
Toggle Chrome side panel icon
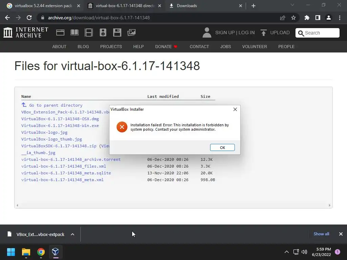tap(318, 18)
